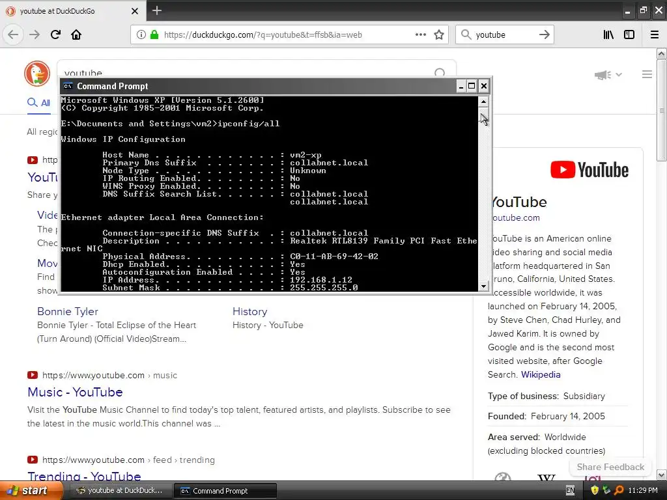Click the Command Prompt title bar icon
Viewport: 667px width, 500px height.
(68, 87)
